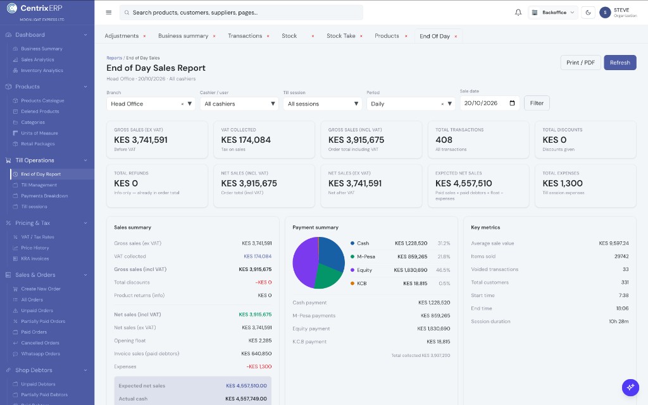Toggle dark mode moon icon

coord(588,13)
